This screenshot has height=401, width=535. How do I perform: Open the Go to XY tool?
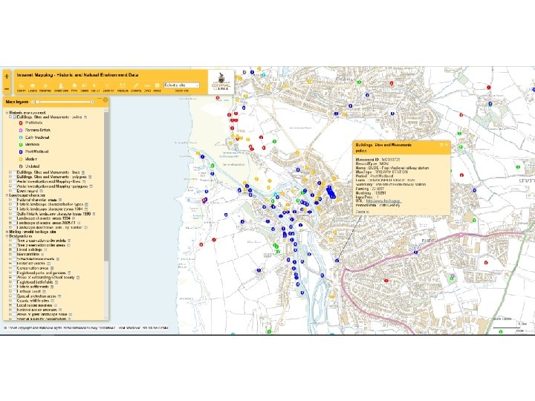click(95, 88)
